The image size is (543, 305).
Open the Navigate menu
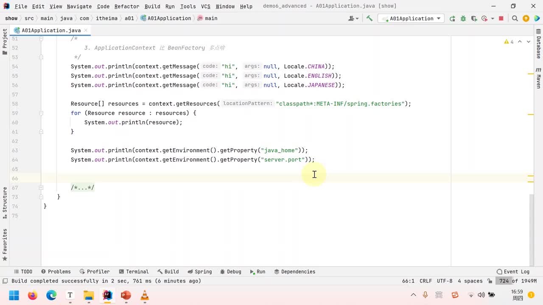79,6
